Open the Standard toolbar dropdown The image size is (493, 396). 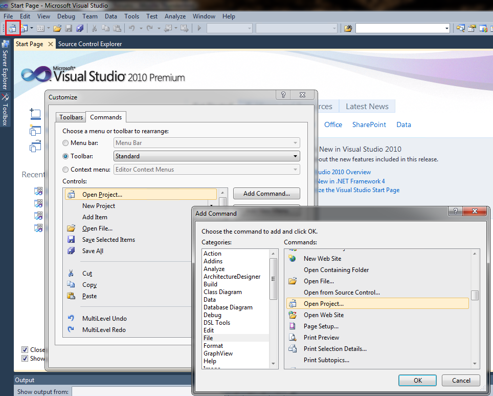coord(207,156)
